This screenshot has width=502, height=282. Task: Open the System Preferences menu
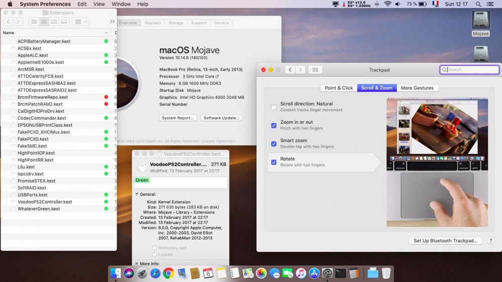[x=45, y=4]
